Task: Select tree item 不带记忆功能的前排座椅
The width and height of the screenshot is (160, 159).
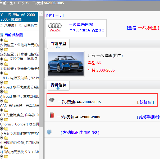Action: (x=20, y=133)
